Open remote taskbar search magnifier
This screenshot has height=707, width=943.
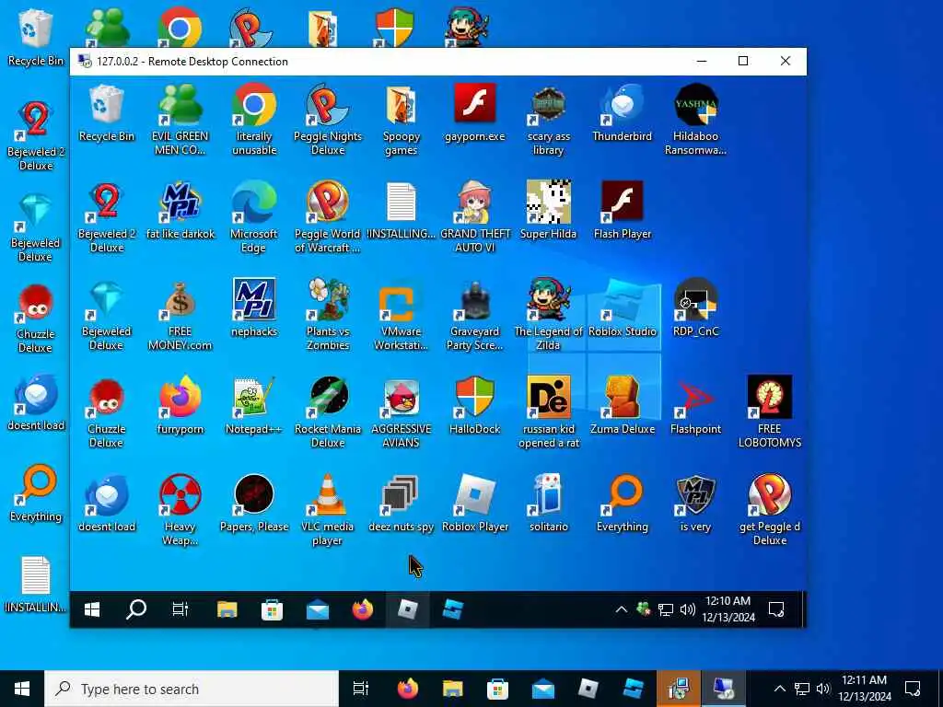[x=136, y=609]
